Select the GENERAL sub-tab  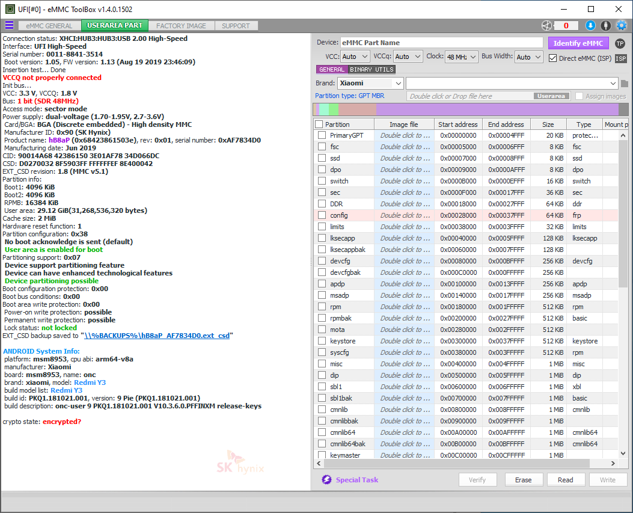331,70
